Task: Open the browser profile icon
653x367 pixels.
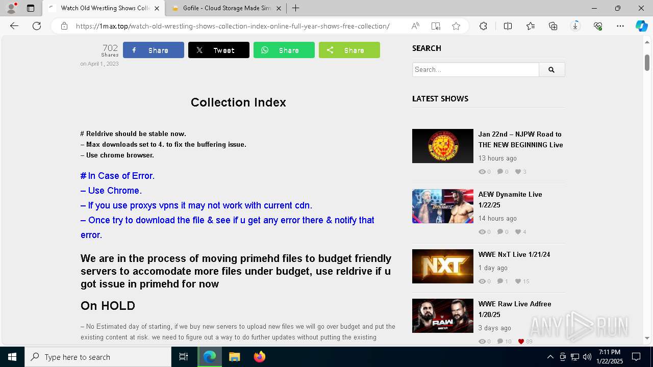Action: [11, 8]
